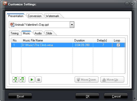
Task: Click the Move Up button
Action: (112, 80)
